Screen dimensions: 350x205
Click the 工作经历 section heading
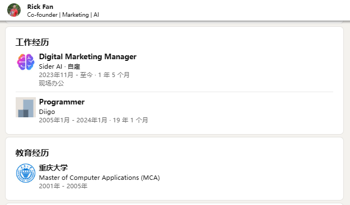pyautogui.click(x=32, y=42)
